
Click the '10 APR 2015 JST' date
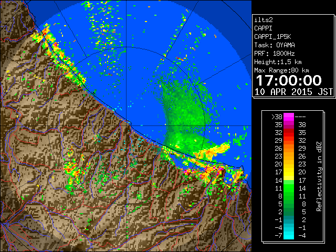pos(293,92)
